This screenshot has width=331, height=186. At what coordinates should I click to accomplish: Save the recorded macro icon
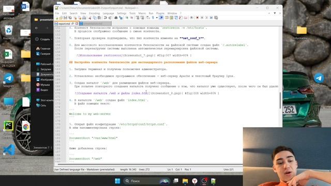[216, 18]
